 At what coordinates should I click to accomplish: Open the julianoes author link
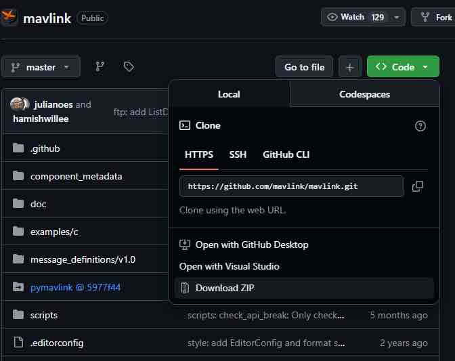point(53,104)
